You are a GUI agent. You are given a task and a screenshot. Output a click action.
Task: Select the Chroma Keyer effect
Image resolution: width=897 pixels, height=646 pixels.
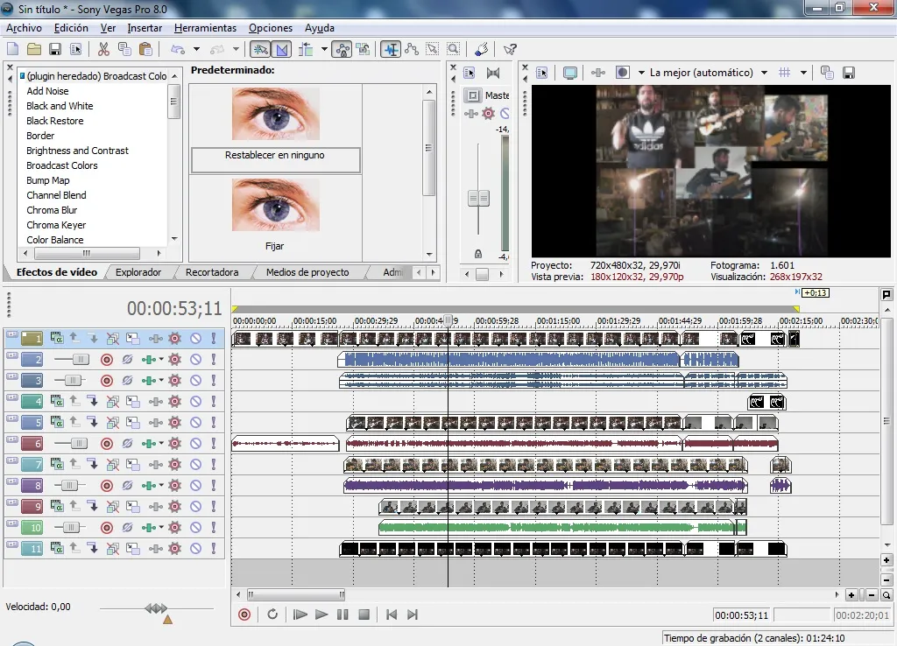(56, 225)
